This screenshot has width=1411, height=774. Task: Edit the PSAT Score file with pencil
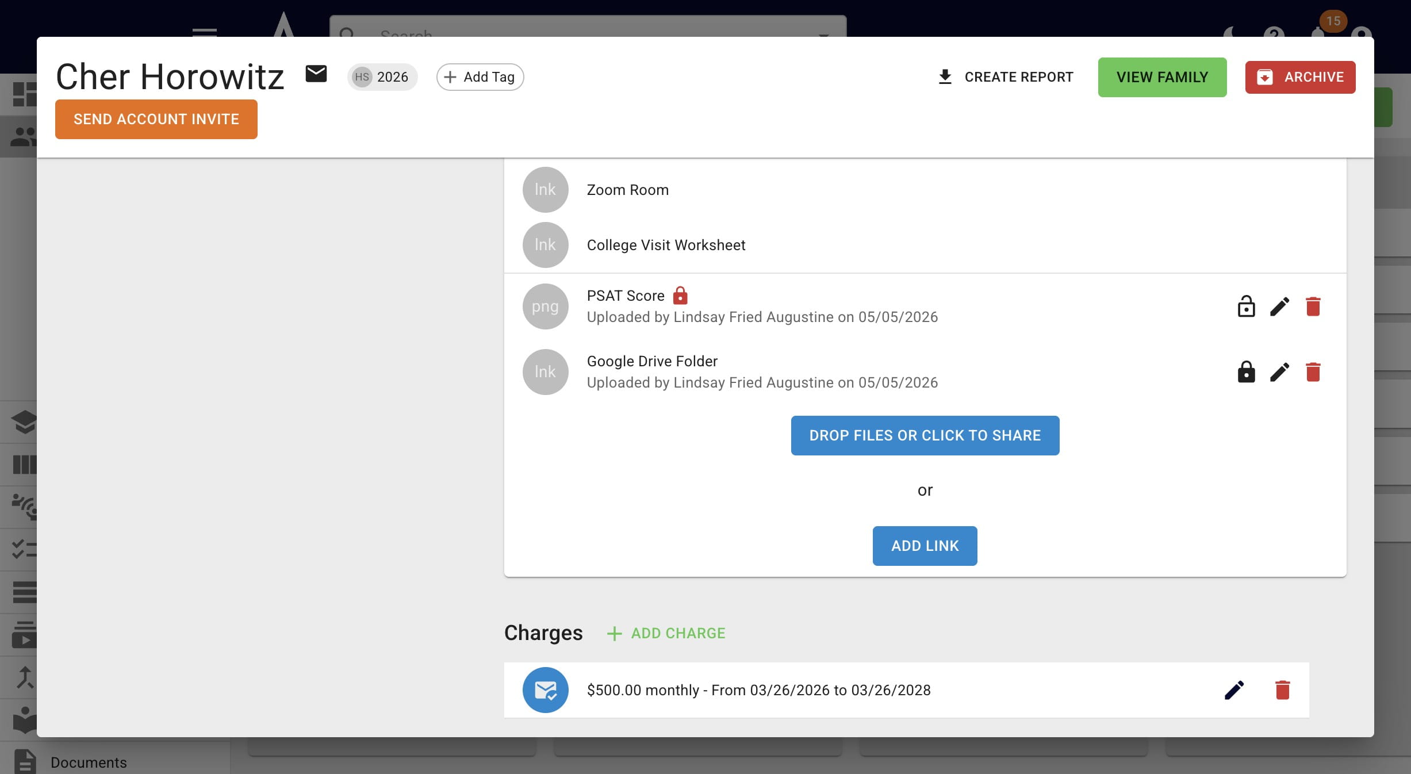[x=1279, y=306]
